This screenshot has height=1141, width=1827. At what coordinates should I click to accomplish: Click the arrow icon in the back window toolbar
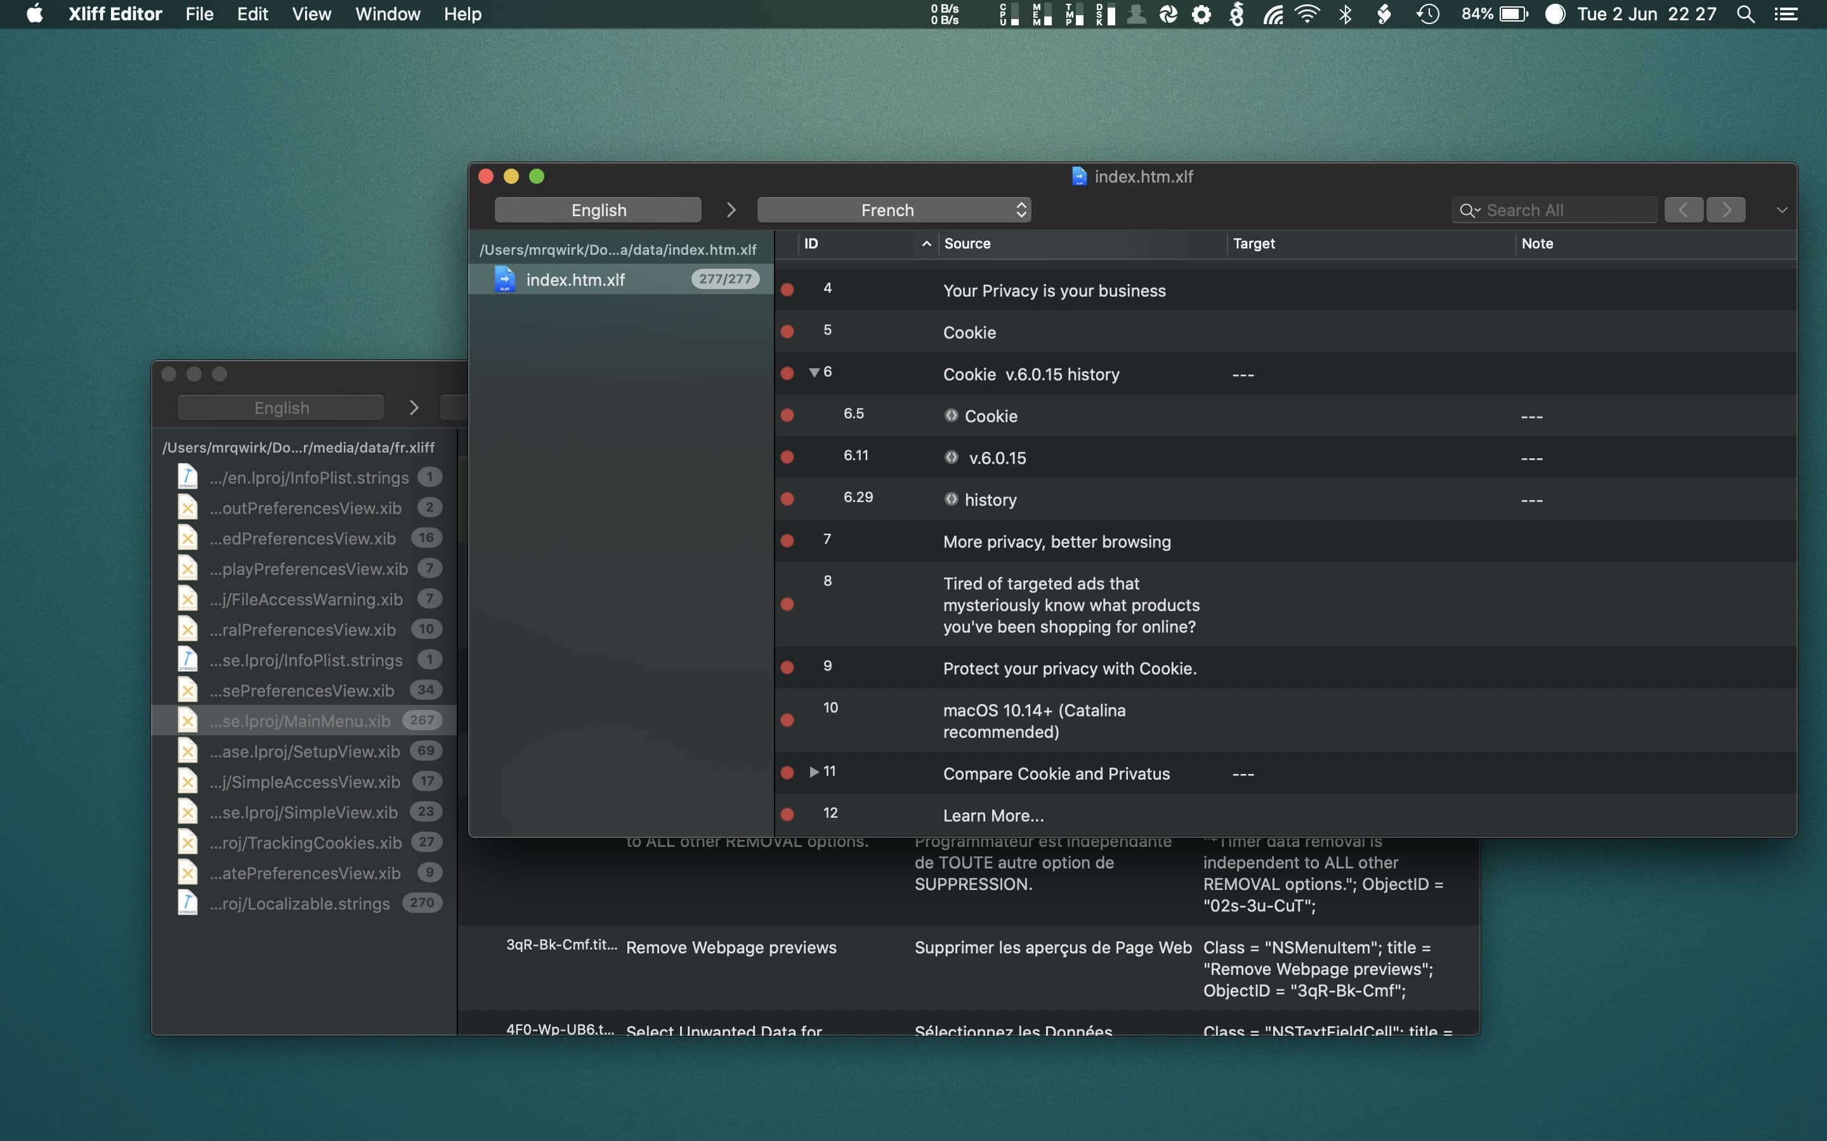(414, 408)
